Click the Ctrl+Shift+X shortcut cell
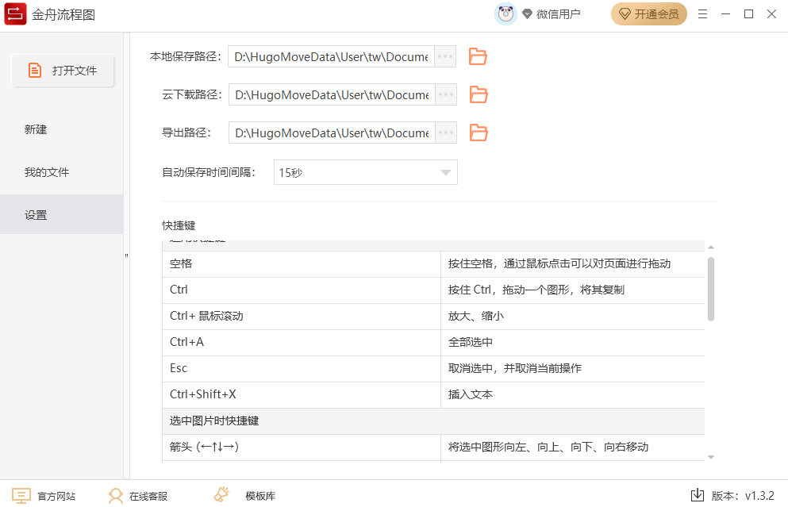The image size is (788, 507). coord(302,394)
